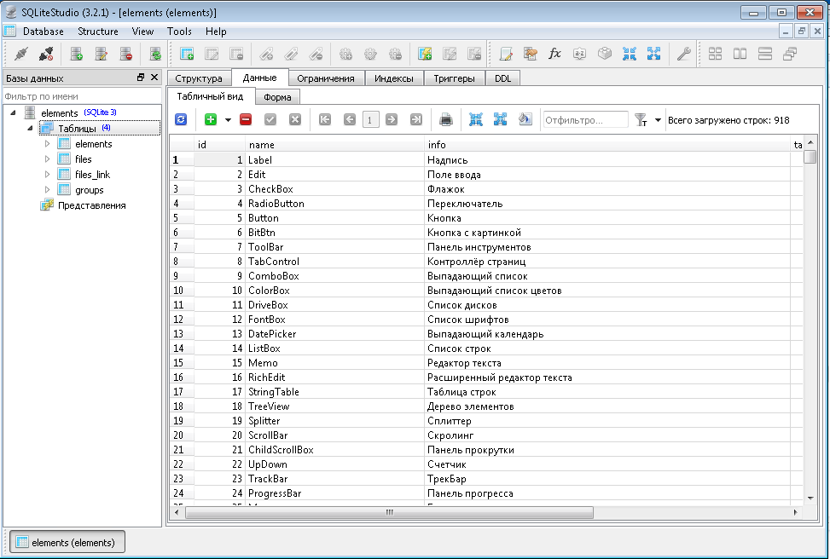Click the create table toolbar icon

coord(187,54)
